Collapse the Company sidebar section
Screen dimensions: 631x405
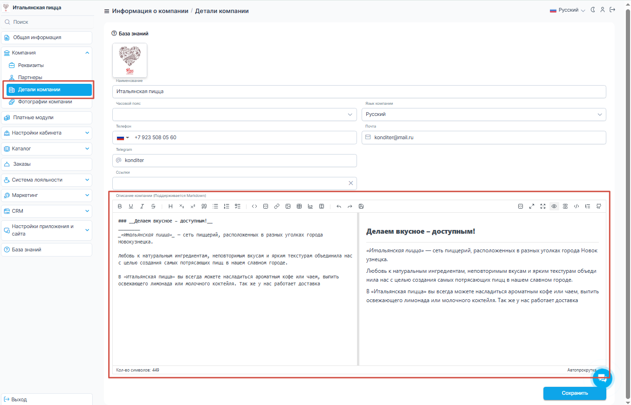point(47,53)
